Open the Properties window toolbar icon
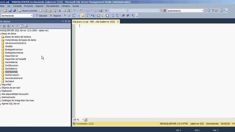Image resolution: width=235 pixels, height=132 pixels. click(212, 11)
